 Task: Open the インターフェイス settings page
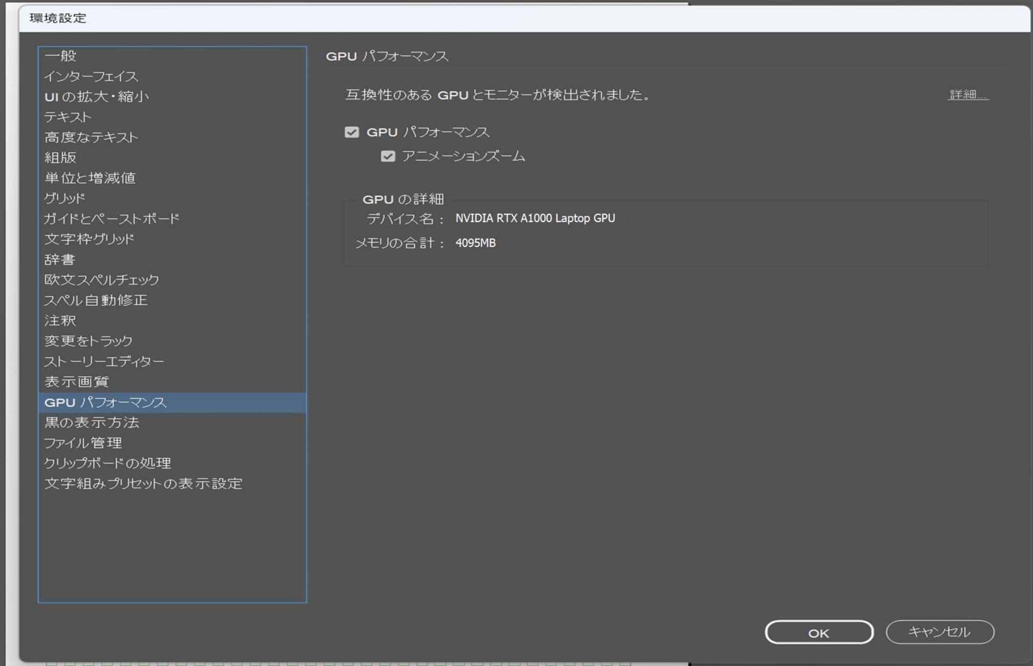91,76
